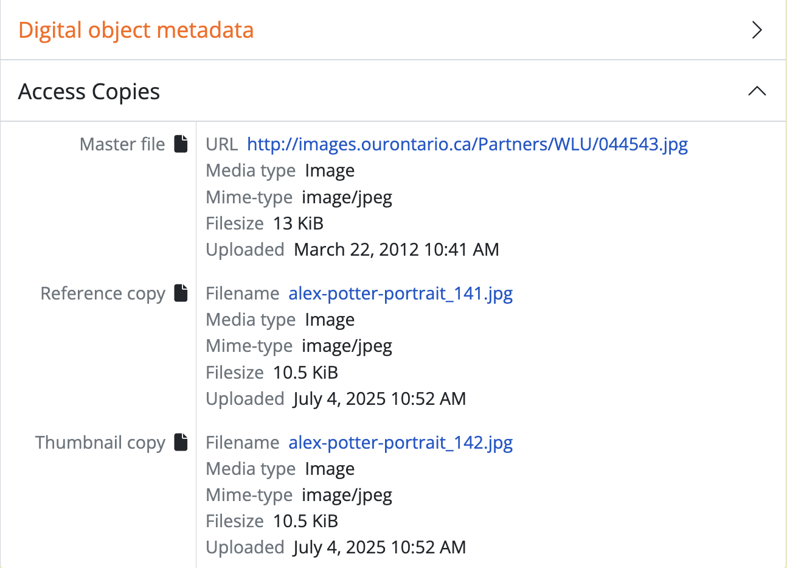787x568 pixels.
Task: Open the ourontario.ca master file URL
Action: point(467,144)
